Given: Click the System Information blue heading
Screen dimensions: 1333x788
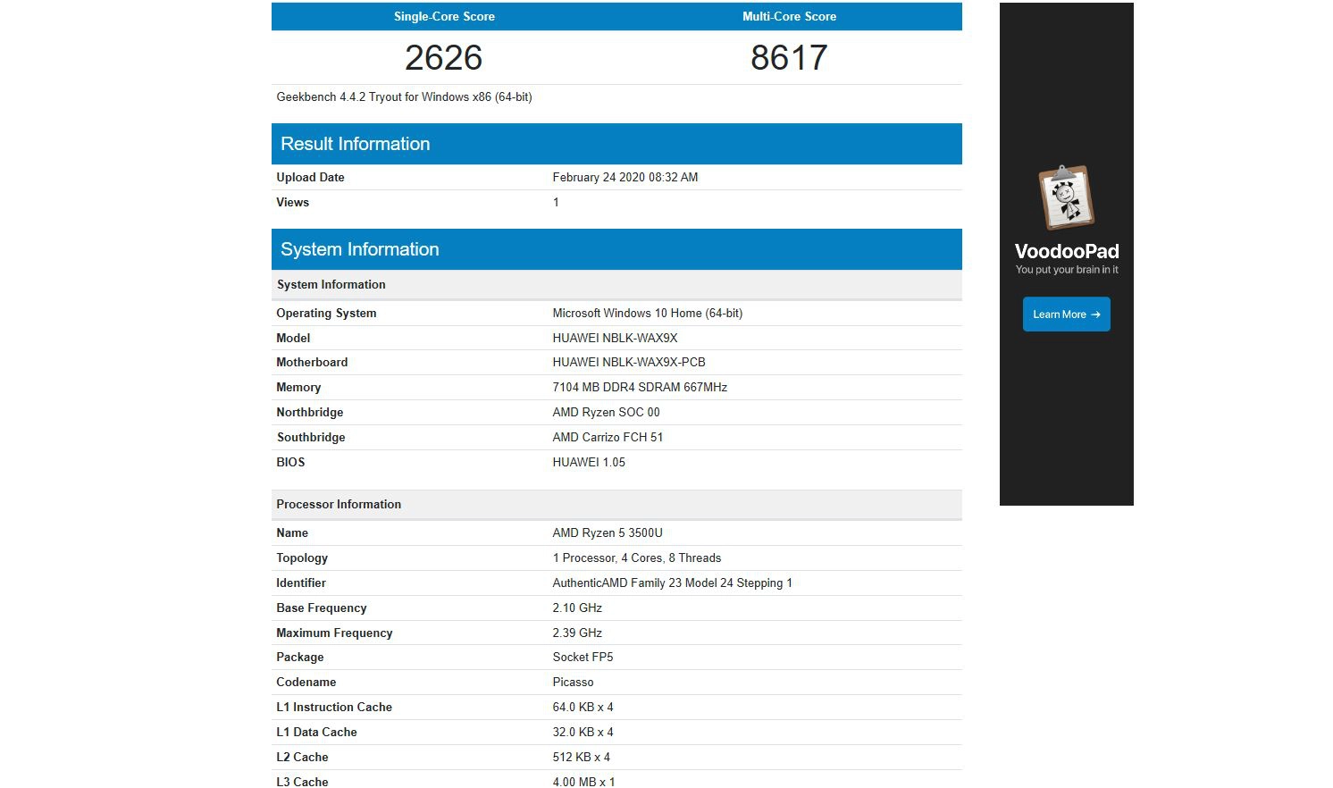Looking at the screenshot, I should pyautogui.click(x=359, y=249).
